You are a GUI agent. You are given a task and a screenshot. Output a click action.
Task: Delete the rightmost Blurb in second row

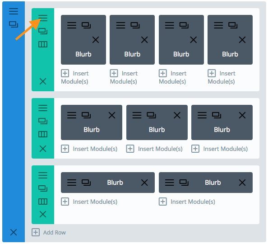tap(242, 115)
